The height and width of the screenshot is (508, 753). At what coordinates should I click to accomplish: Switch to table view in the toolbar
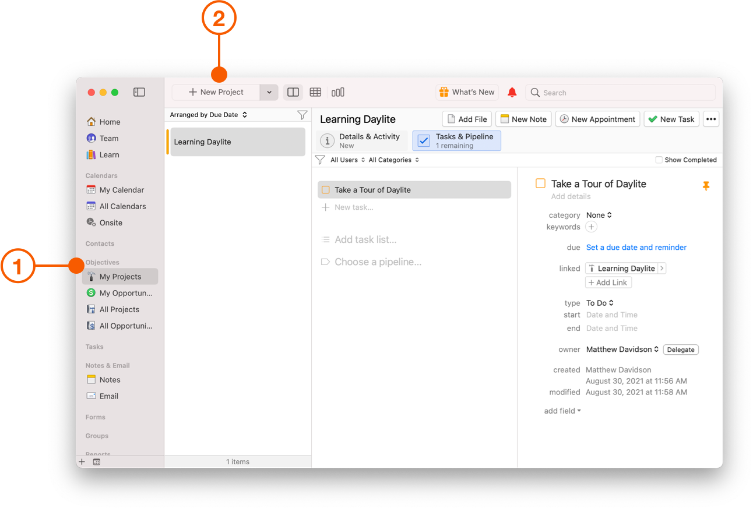315,92
